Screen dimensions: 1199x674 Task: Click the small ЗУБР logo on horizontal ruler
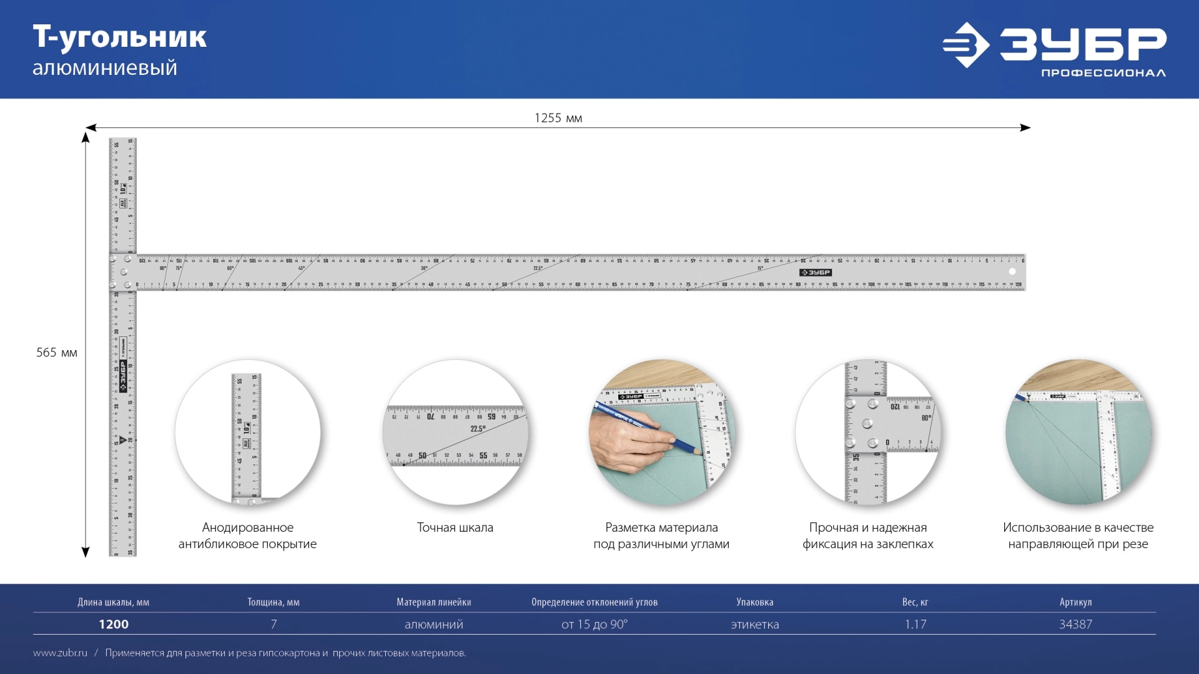[x=816, y=273]
